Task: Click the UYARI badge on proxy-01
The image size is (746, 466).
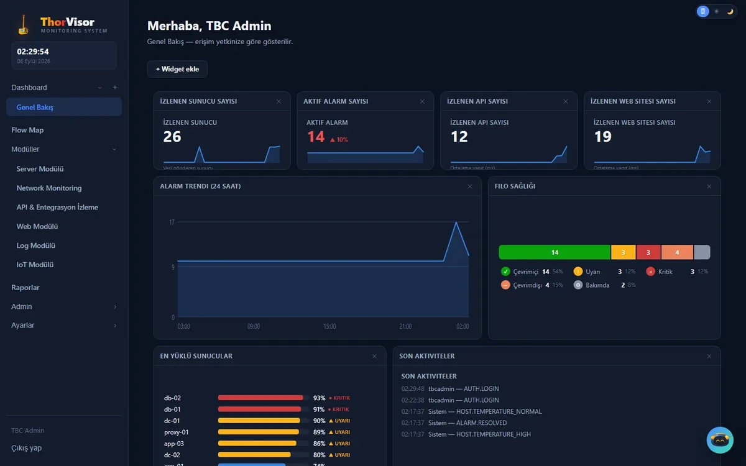Action: coord(339,432)
